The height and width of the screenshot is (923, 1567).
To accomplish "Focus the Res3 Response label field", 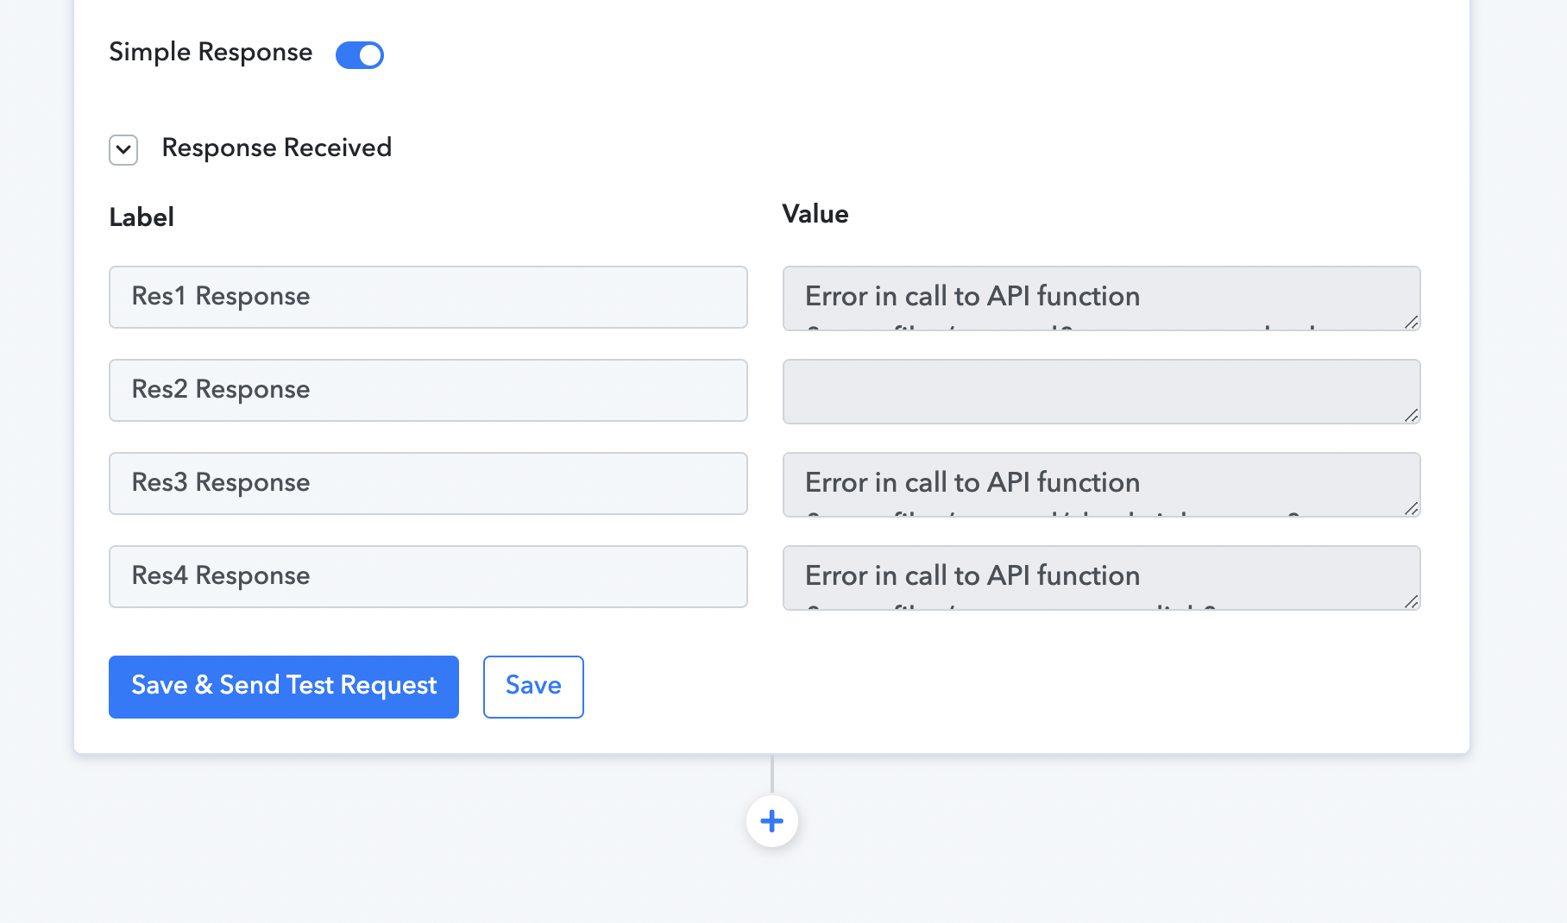I will coord(428,483).
